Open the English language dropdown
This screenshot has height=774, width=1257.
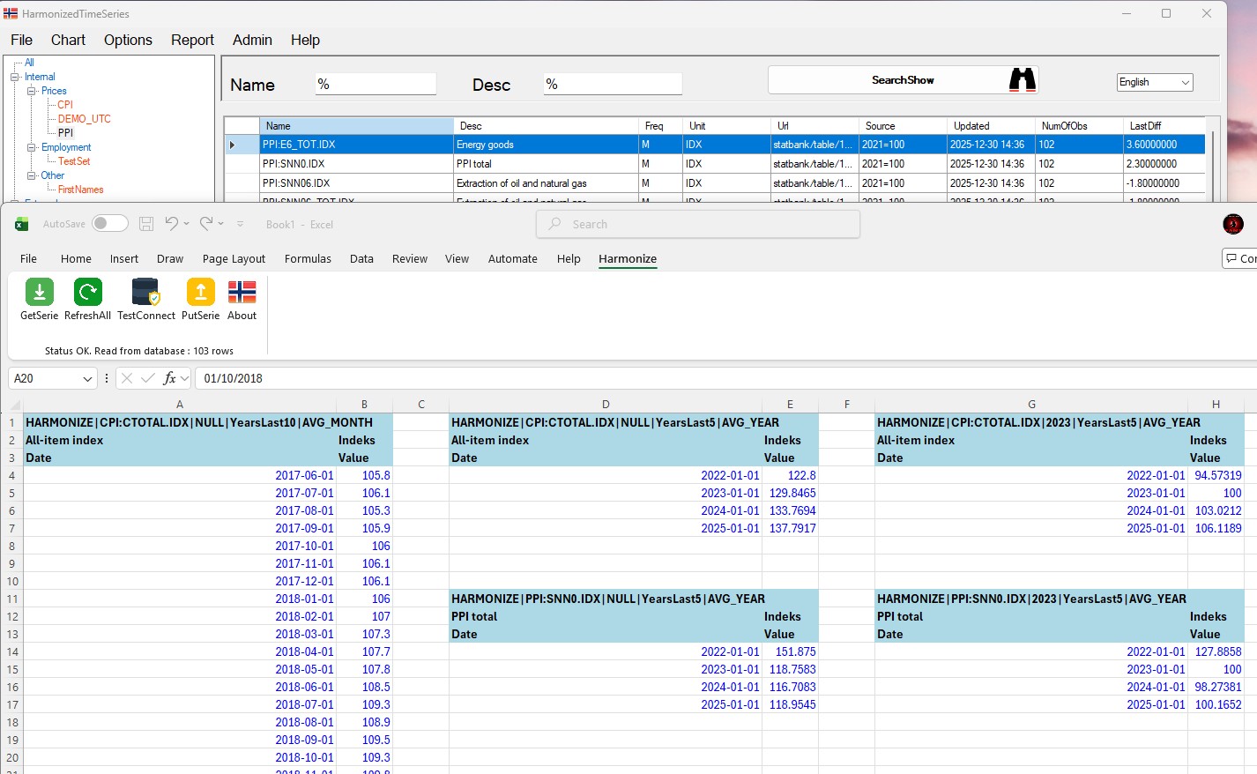tap(1154, 82)
